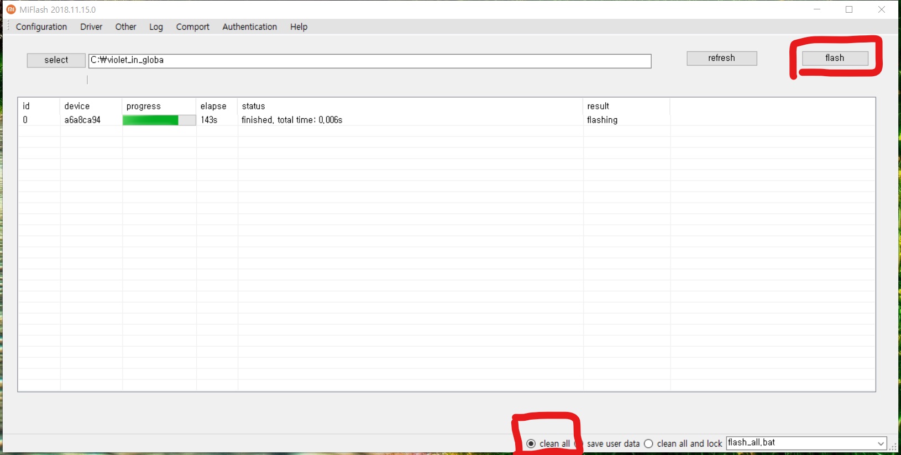This screenshot has height=455, width=901.
Task: Click the status text 'finished, total time: 0.006s'
Action: pos(292,120)
